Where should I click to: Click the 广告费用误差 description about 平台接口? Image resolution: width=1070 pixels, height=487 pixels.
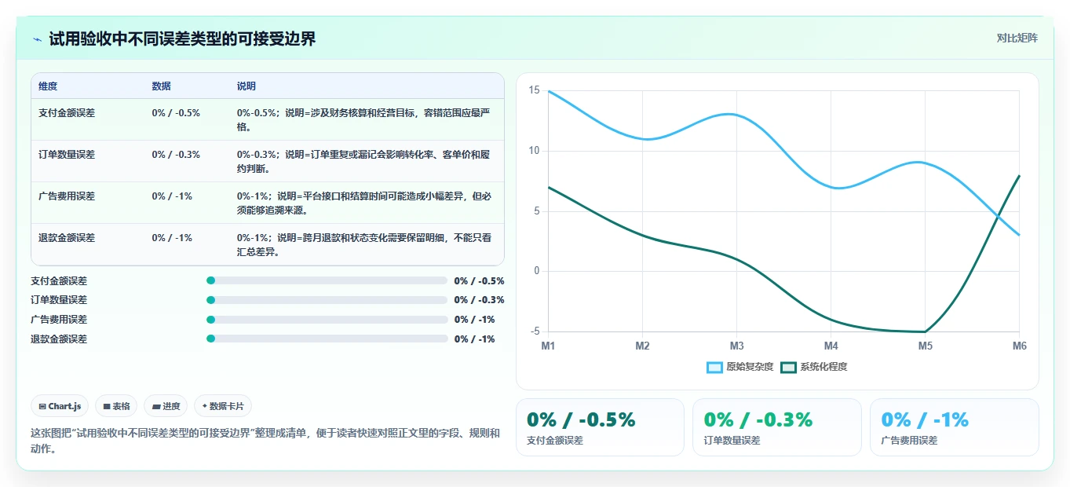364,203
